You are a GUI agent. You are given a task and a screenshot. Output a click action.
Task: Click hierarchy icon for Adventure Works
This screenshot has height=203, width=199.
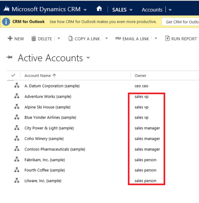(17, 96)
